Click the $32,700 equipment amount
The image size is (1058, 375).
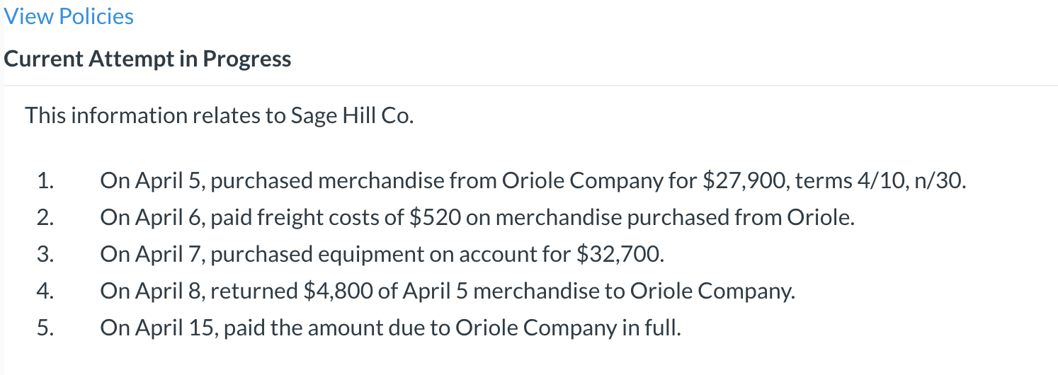[620, 254]
